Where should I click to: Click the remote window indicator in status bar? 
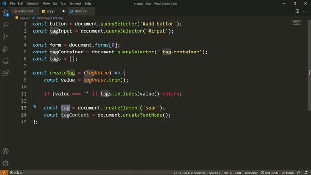coord(4,173)
